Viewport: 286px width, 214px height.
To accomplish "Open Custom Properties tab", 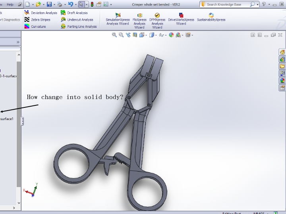I will (x=282, y=88).
